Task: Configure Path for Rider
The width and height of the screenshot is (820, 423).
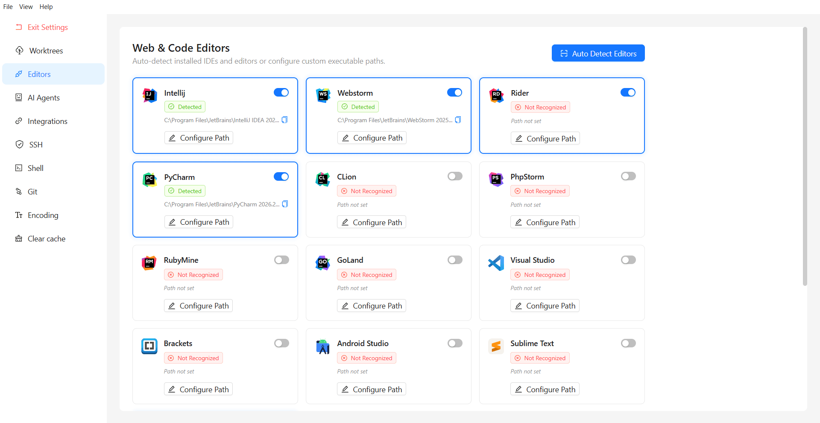Action: point(545,138)
